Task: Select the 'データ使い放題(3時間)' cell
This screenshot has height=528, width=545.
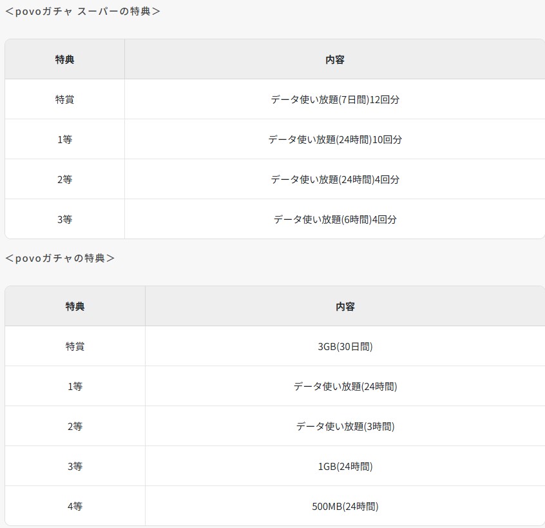Action: pyautogui.click(x=345, y=426)
